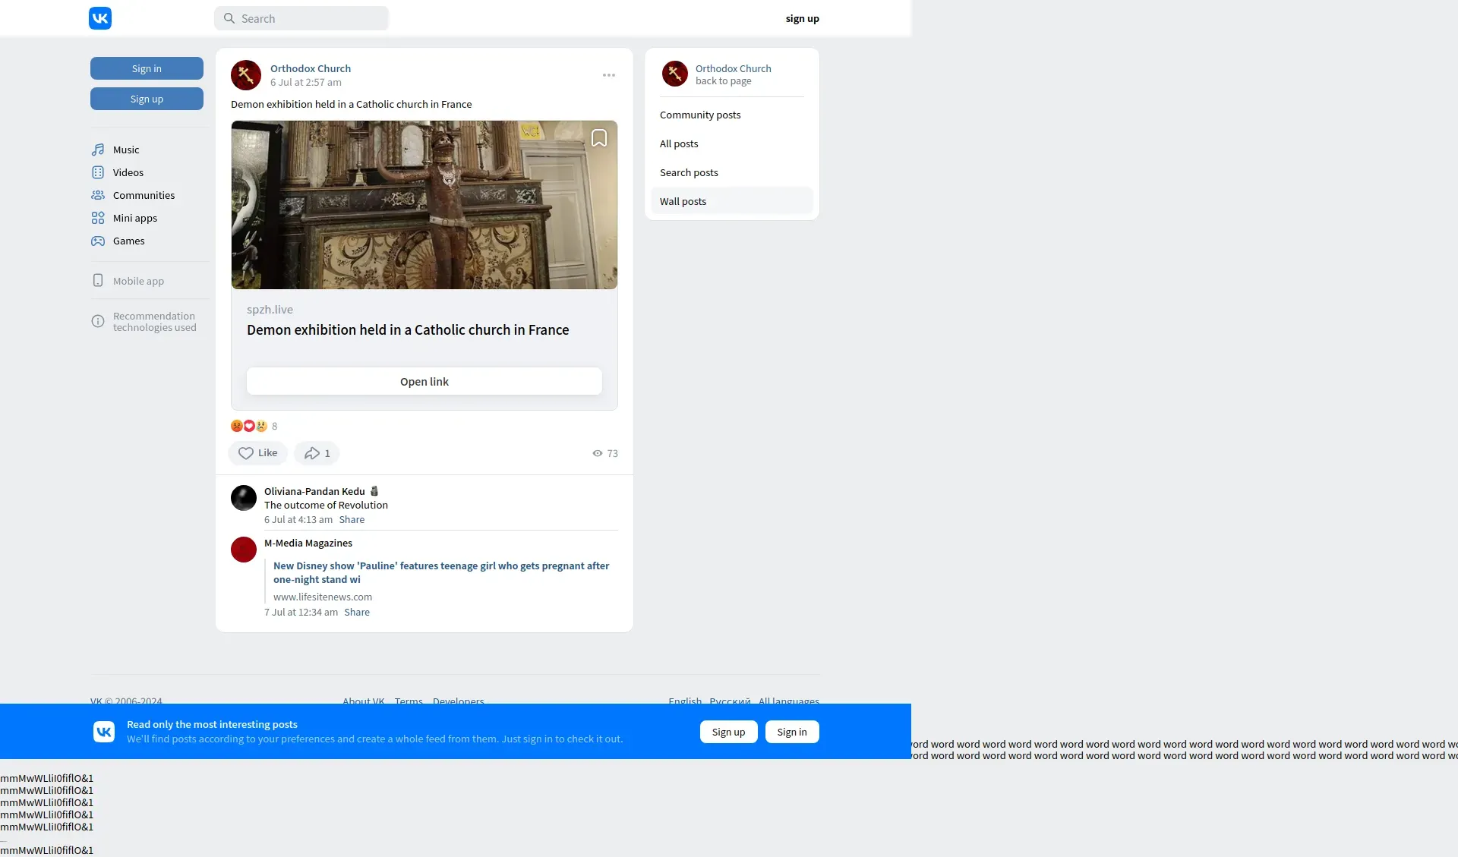Image resolution: width=1458 pixels, height=857 pixels.
Task: Open the Music section icon
Action: point(98,150)
